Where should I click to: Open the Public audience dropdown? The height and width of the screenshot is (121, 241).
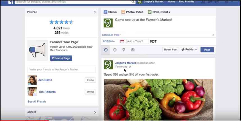click(x=189, y=50)
